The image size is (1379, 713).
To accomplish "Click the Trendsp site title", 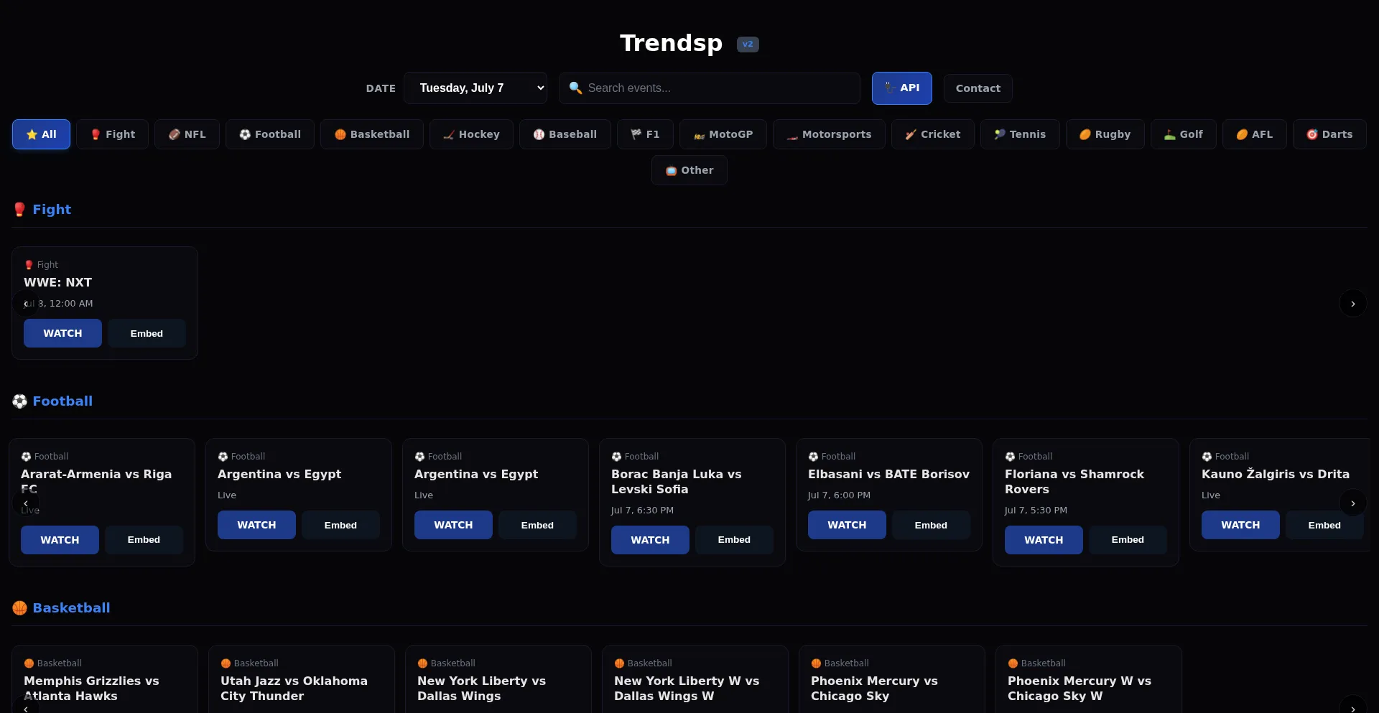I will pyautogui.click(x=671, y=43).
